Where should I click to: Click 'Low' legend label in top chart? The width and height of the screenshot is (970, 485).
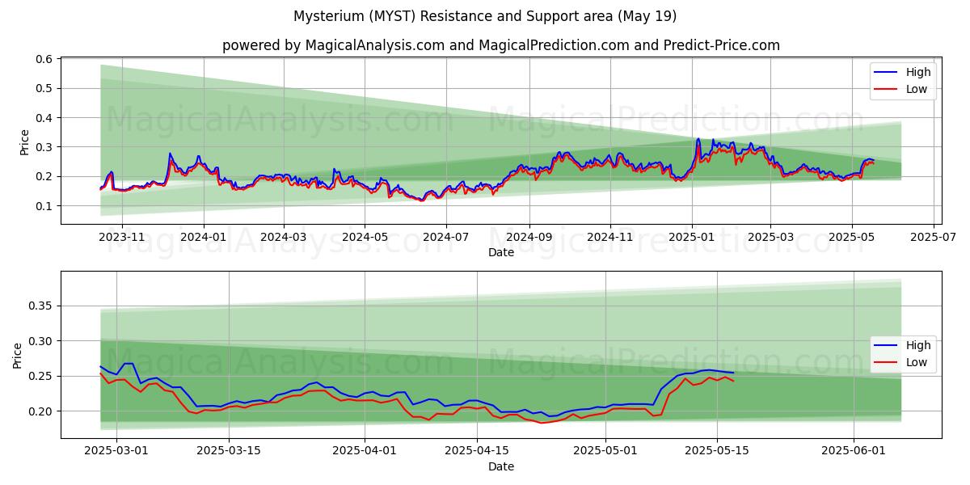tap(917, 89)
